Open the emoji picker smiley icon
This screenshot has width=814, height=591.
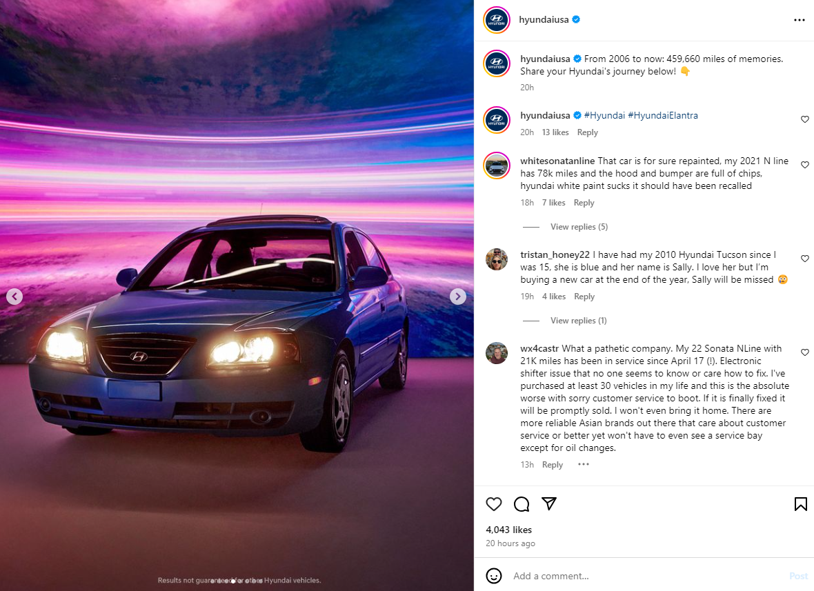click(x=494, y=575)
